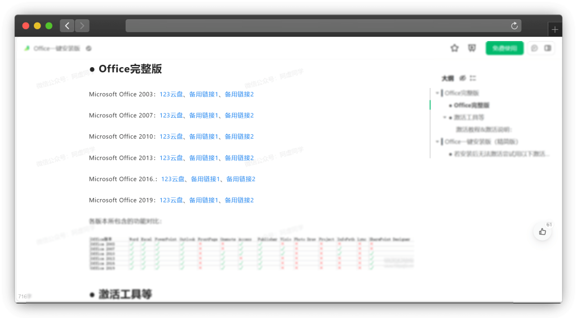Screen dimensions: 577x318
Task: Go forward with the browser forward arrow
Action: [x=82, y=26]
